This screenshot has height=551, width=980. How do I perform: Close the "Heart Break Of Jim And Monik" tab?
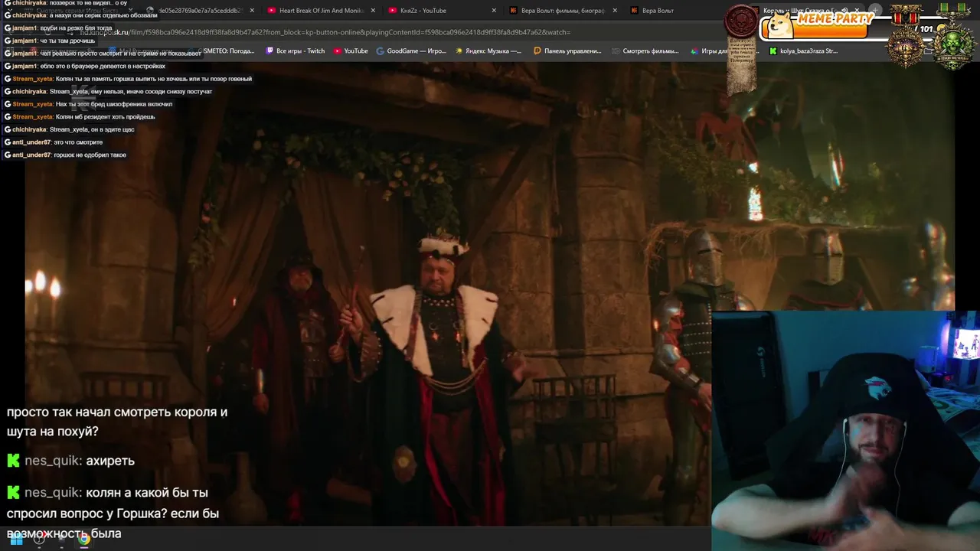pyautogui.click(x=373, y=11)
